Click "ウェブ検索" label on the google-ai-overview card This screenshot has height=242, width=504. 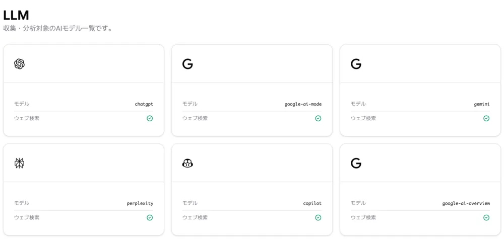coord(363,217)
